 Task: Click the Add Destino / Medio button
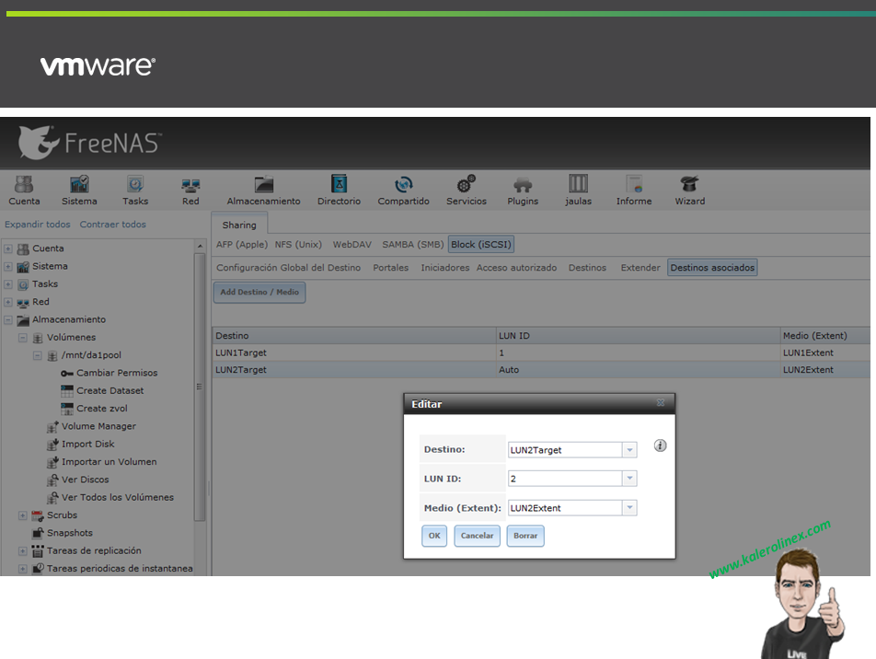[x=258, y=292]
